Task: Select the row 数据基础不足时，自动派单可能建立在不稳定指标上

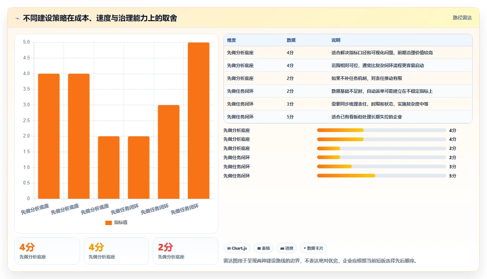Action: (348, 91)
